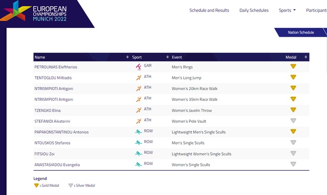Click rowing icon in Papakonstantinou Antonios row
327x195 pixels.
tap(138, 132)
